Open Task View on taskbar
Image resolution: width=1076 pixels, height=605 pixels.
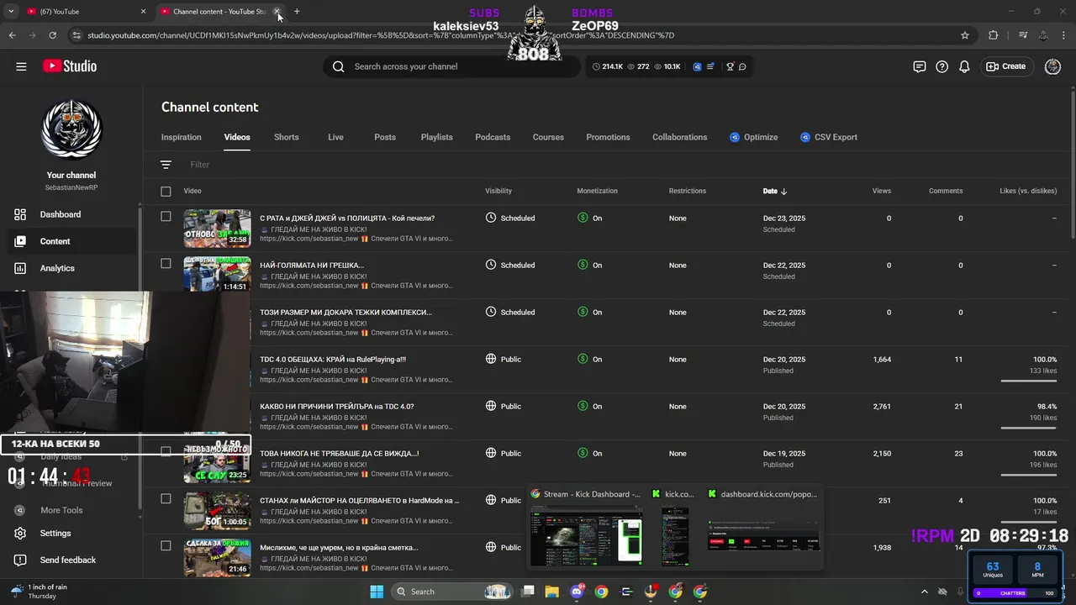point(528,592)
